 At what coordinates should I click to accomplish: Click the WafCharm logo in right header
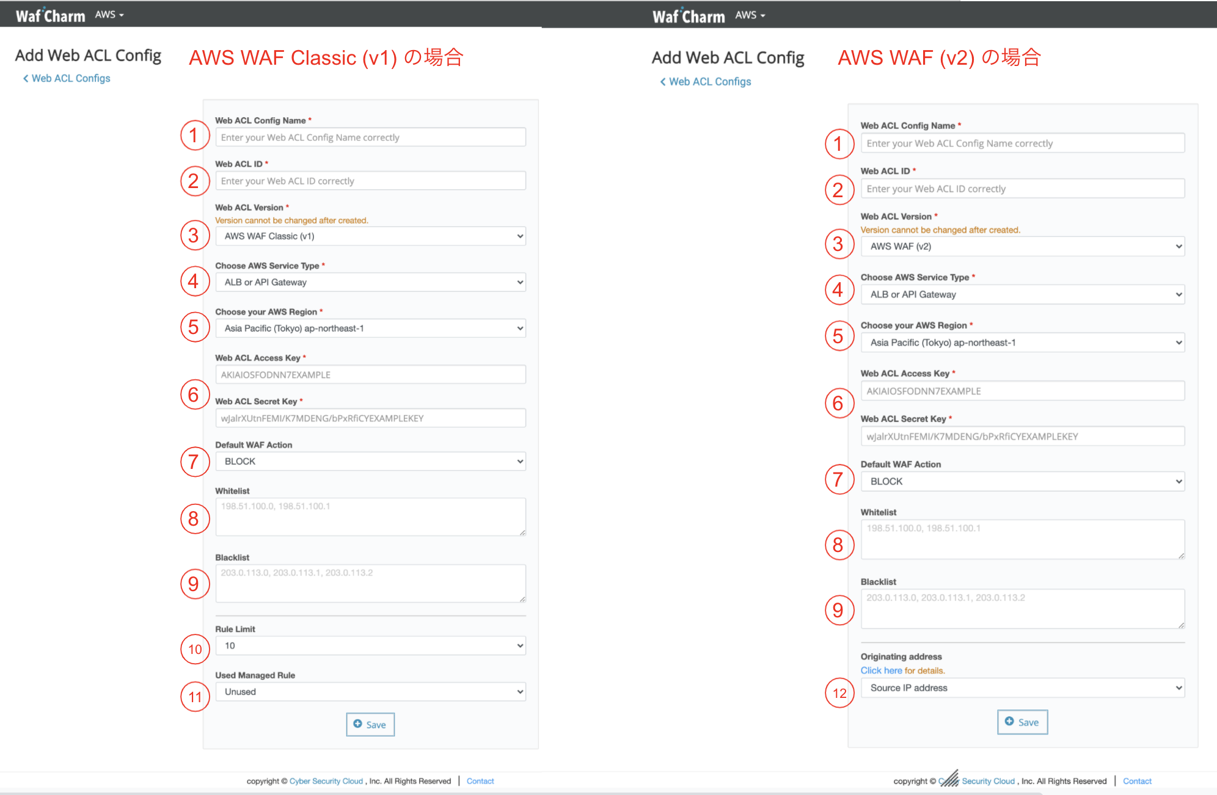coord(688,16)
